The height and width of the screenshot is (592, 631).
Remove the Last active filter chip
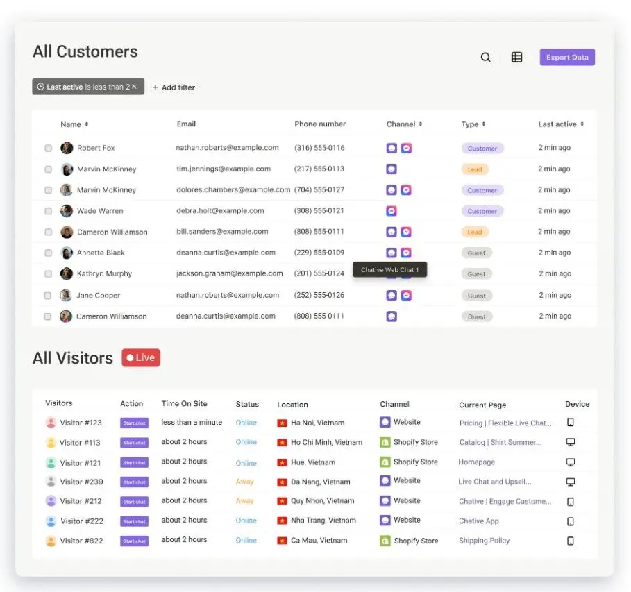pos(135,87)
